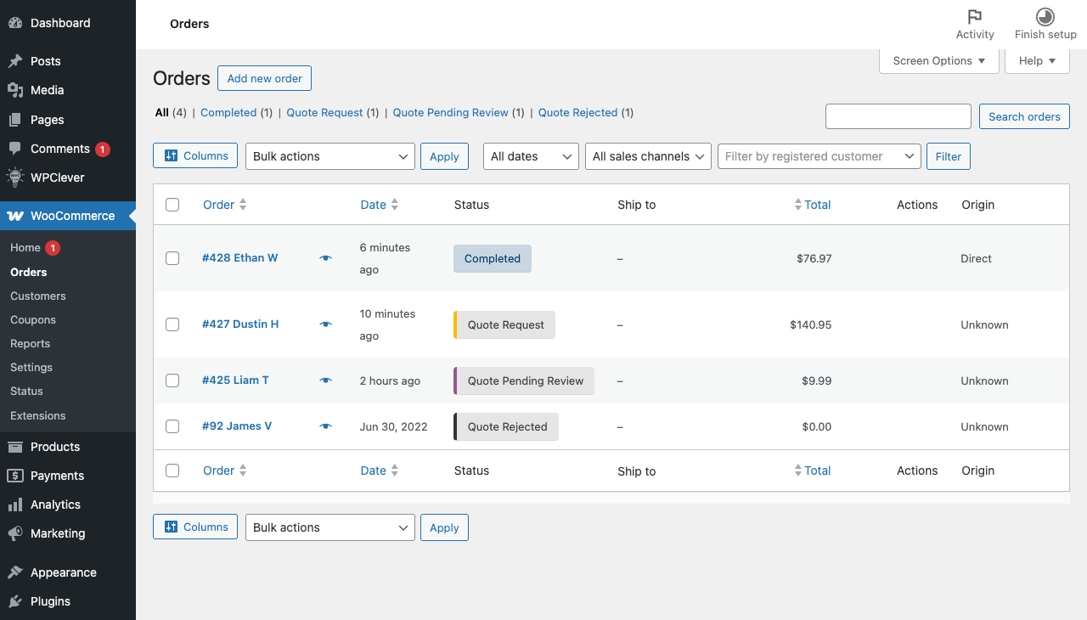
Task: Preview order #428 with eye icon
Action: (325, 258)
